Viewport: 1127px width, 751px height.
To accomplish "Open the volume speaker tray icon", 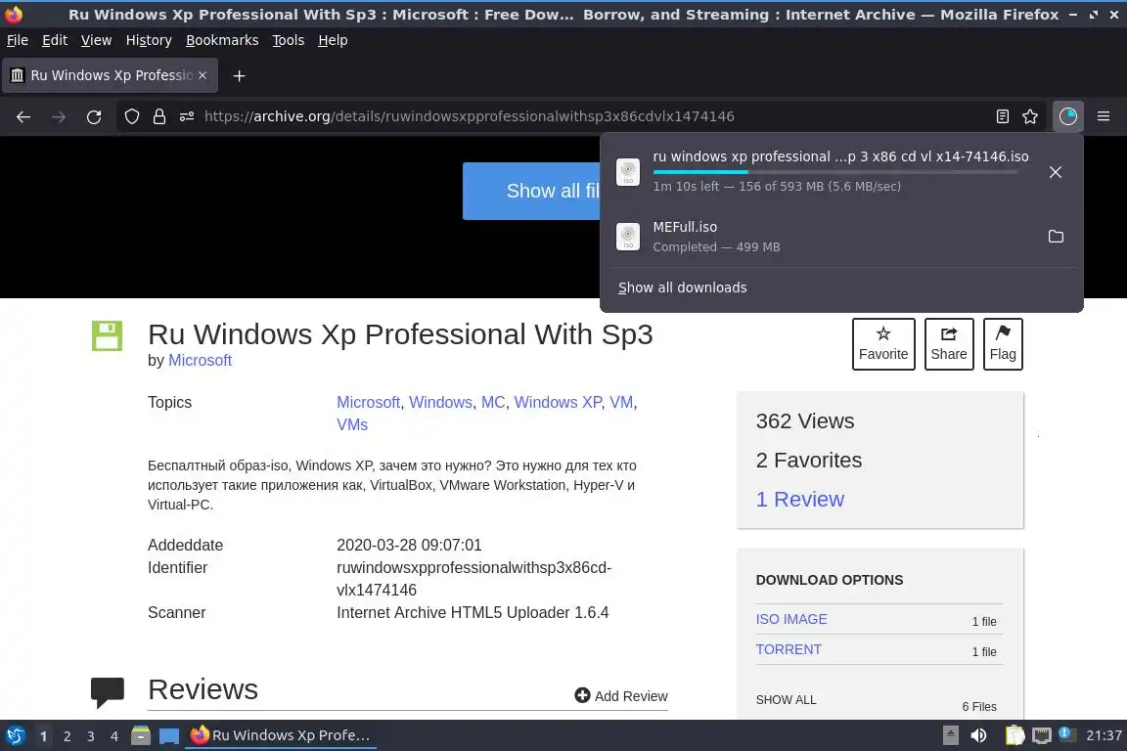I will tap(978, 736).
